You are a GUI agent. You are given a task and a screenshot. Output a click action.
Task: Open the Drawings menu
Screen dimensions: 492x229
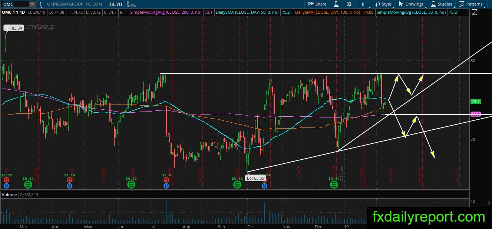[x=411, y=4]
